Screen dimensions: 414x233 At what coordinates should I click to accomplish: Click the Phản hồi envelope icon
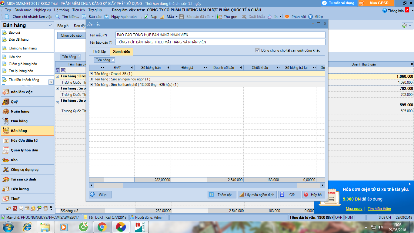point(287,17)
